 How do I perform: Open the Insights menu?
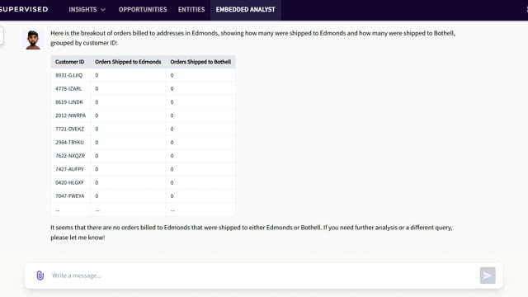click(x=87, y=9)
